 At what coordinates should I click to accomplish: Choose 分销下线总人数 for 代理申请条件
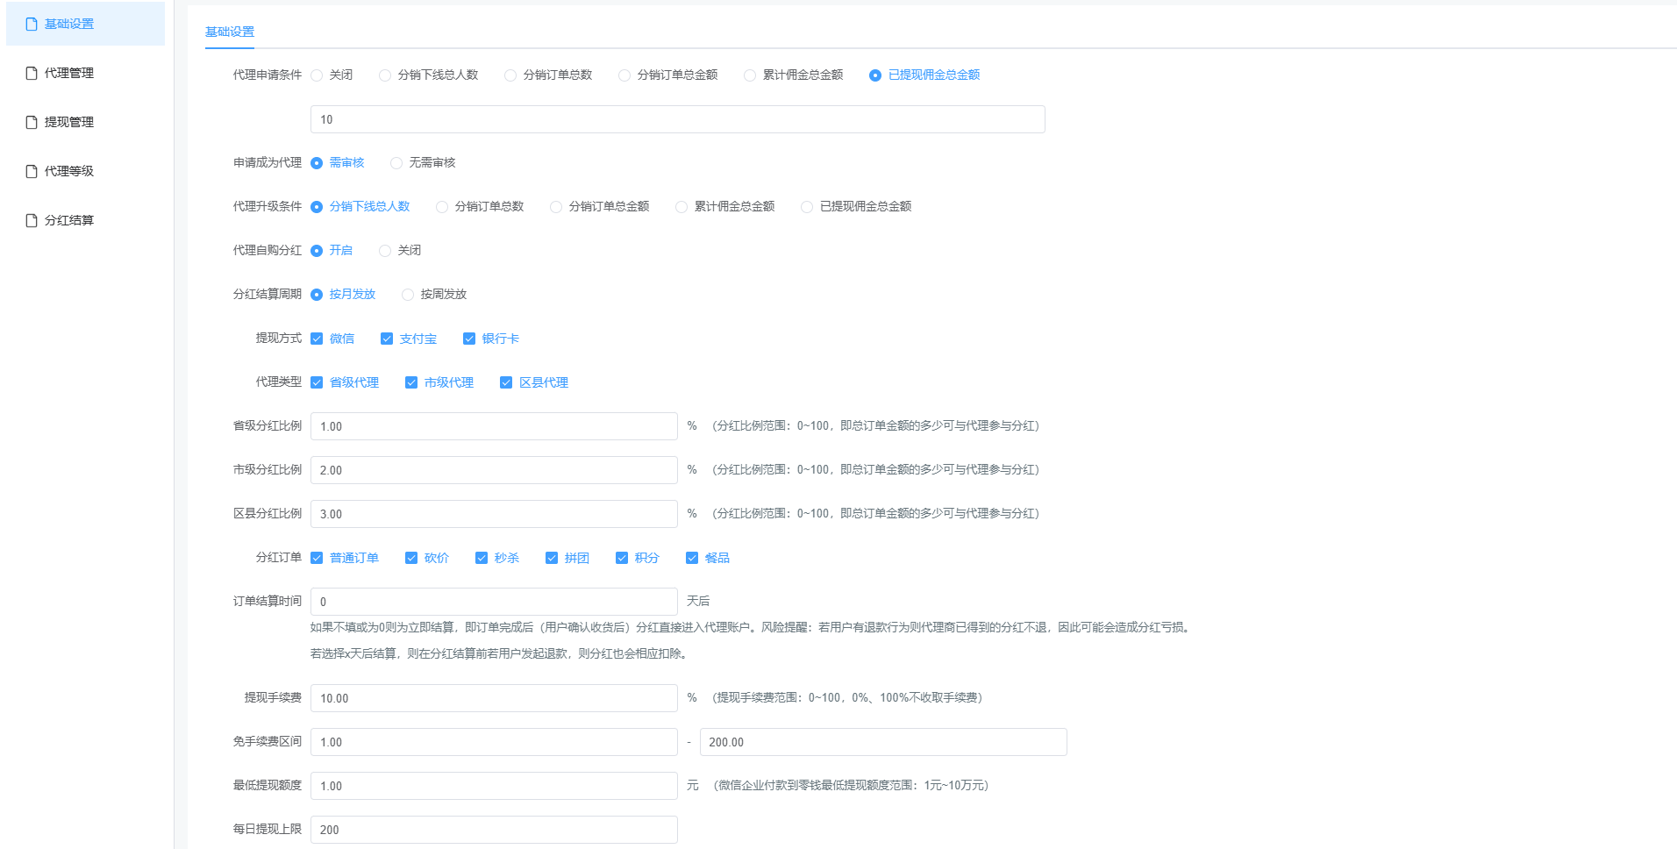pos(385,75)
